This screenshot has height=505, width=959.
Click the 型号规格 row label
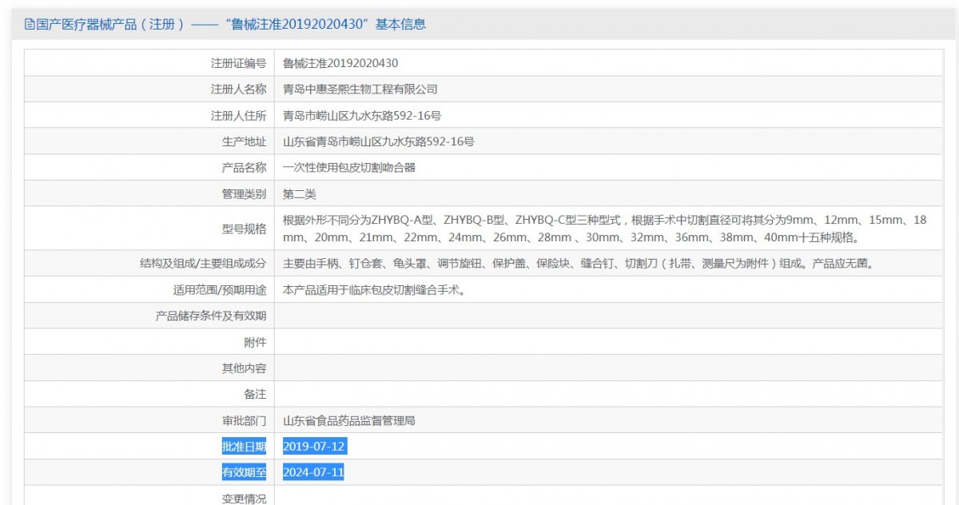point(244,229)
